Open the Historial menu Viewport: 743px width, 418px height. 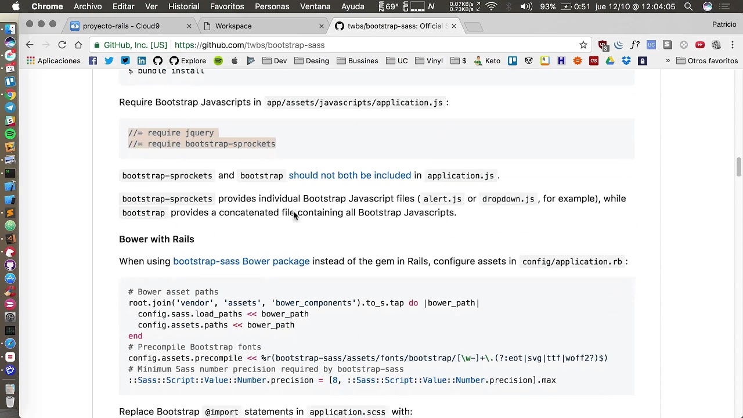(183, 6)
